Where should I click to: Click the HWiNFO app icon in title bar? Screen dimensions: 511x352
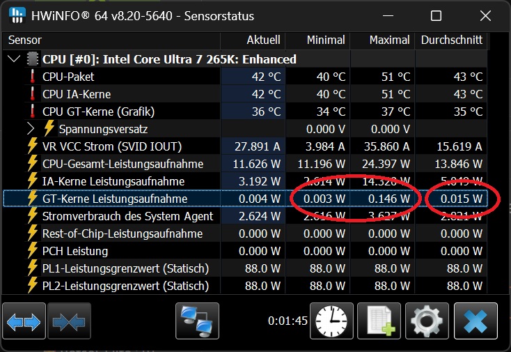coord(17,15)
